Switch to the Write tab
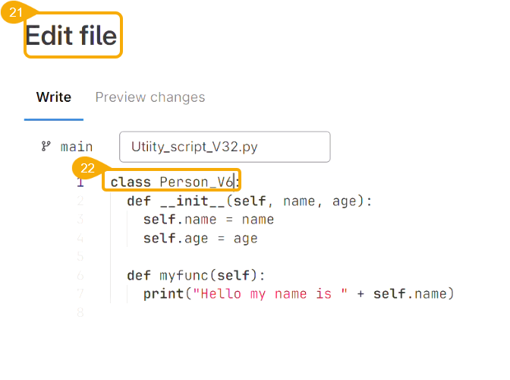510x380 pixels. 54,97
